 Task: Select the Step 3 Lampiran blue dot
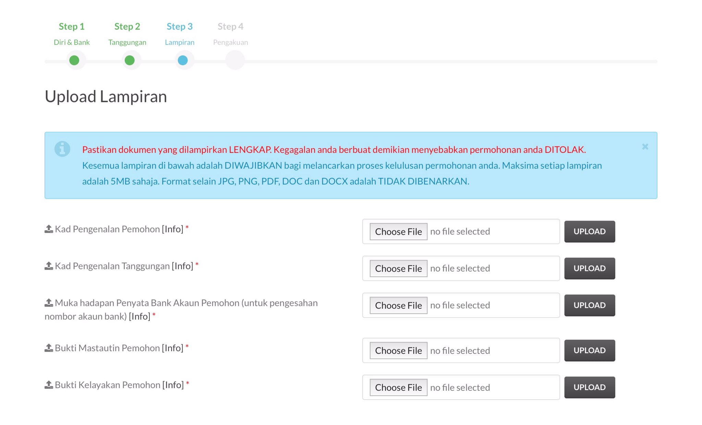(183, 60)
